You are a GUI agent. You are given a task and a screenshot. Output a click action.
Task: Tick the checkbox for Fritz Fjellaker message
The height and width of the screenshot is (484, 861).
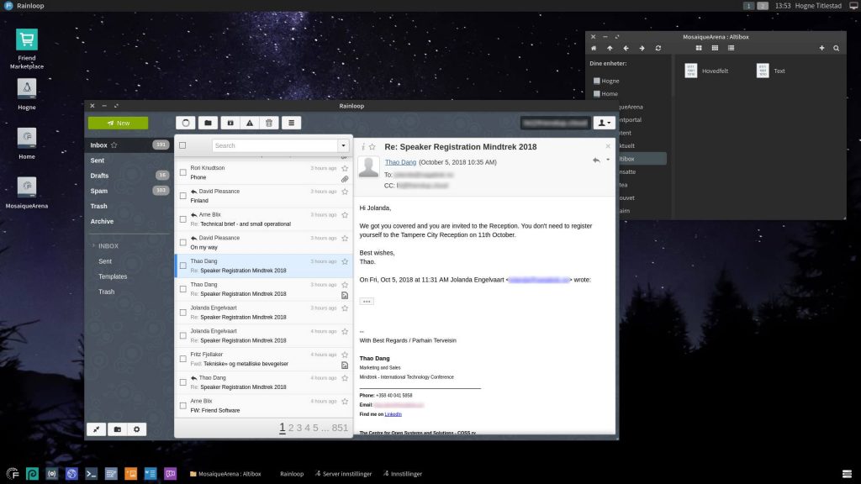pyautogui.click(x=182, y=359)
